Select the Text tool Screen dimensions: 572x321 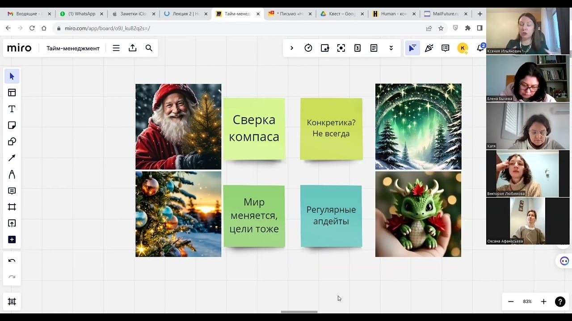[x=12, y=109]
